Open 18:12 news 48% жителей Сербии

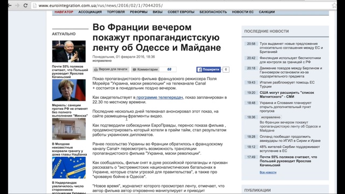pyautogui.click(x=290, y=149)
